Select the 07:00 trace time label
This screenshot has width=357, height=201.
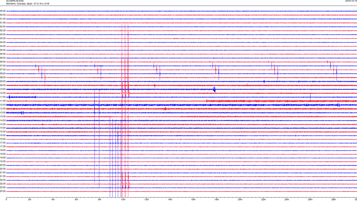click(3, 66)
